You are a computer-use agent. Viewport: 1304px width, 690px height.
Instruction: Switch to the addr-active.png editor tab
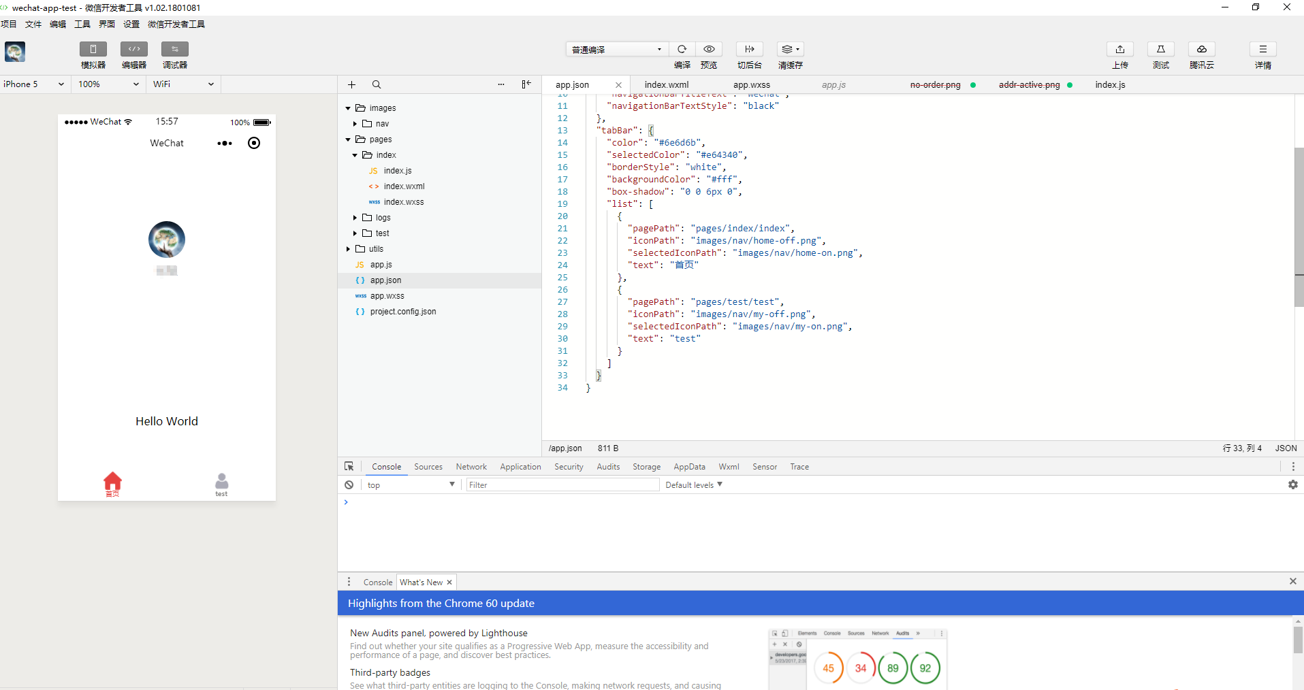(x=1029, y=85)
